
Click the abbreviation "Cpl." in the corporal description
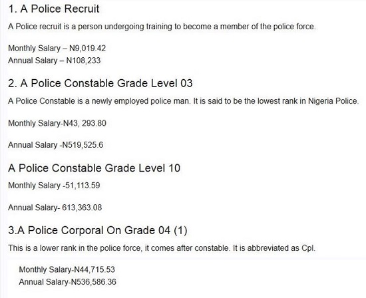[x=308, y=248]
